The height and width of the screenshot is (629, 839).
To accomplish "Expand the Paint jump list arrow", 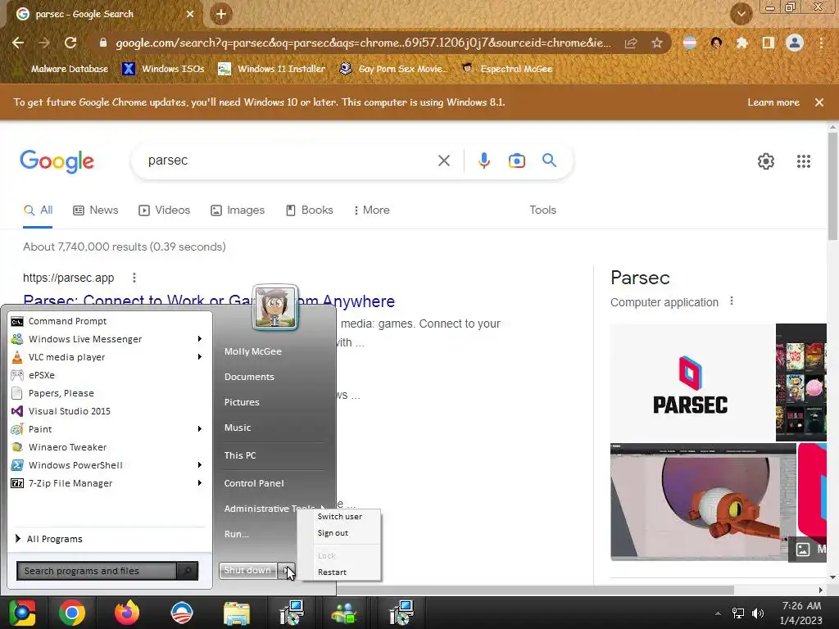I will click(200, 428).
